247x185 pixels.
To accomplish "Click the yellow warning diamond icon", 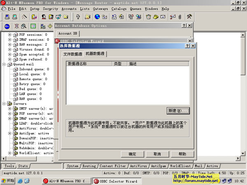I will [50, 26].
